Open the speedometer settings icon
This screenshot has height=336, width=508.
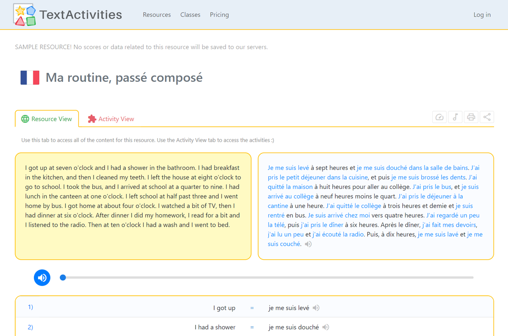(x=440, y=117)
